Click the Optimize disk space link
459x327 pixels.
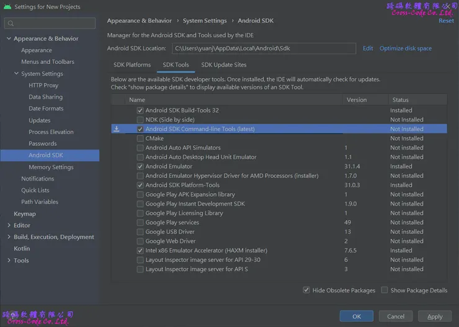point(406,48)
